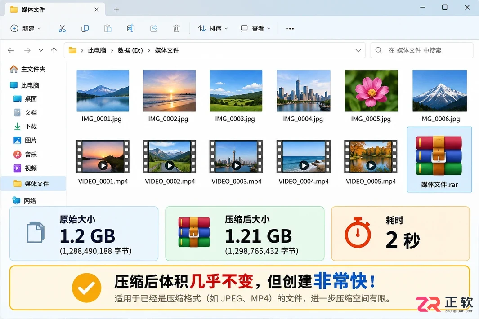
Task: Select VIDEO_0003.mp4 video file
Action: pyautogui.click(x=236, y=162)
